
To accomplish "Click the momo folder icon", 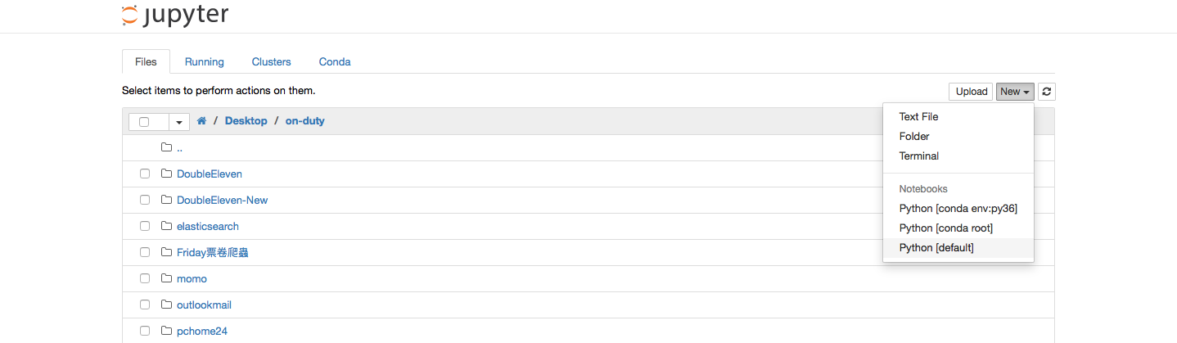I will (167, 278).
